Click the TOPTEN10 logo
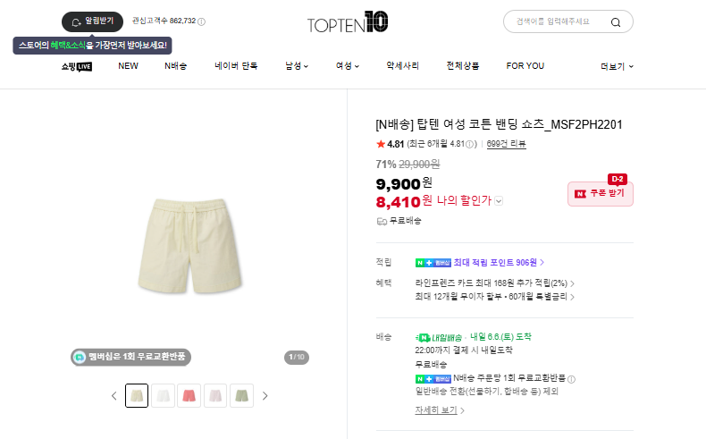The image size is (706, 439). coord(348,22)
